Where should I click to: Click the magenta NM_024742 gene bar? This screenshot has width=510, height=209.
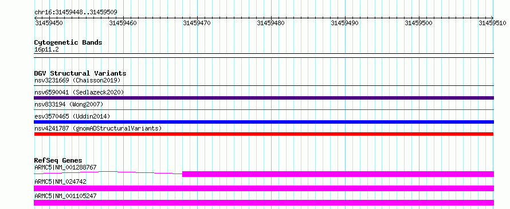click(x=264, y=188)
